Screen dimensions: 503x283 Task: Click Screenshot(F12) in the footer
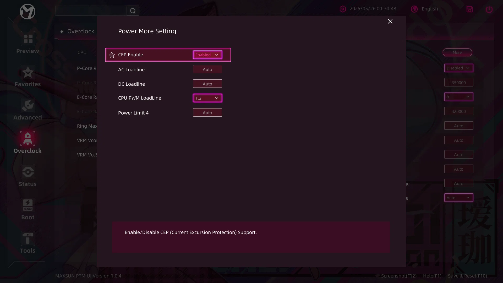399,276
